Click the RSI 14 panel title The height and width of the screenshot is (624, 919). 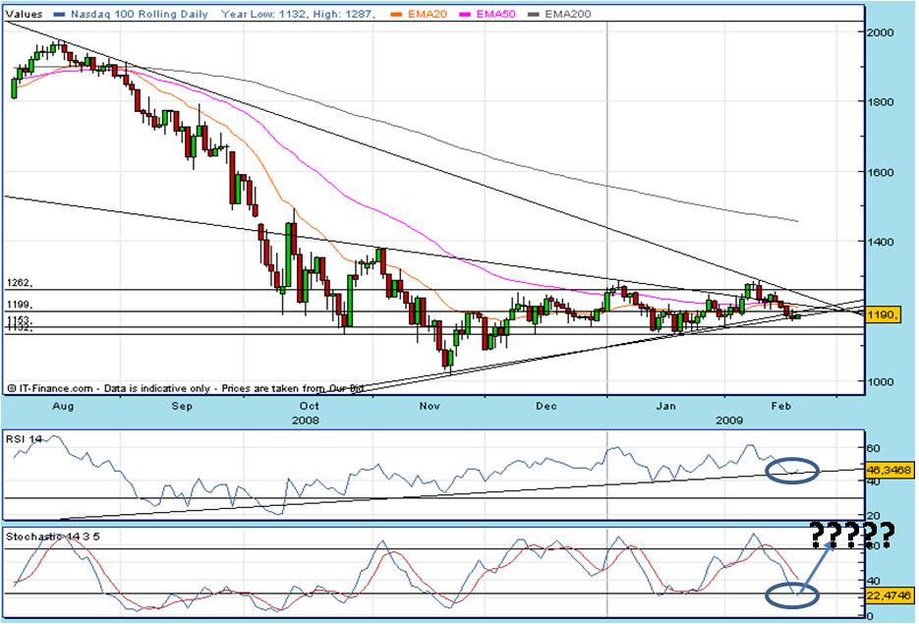coord(24,438)
